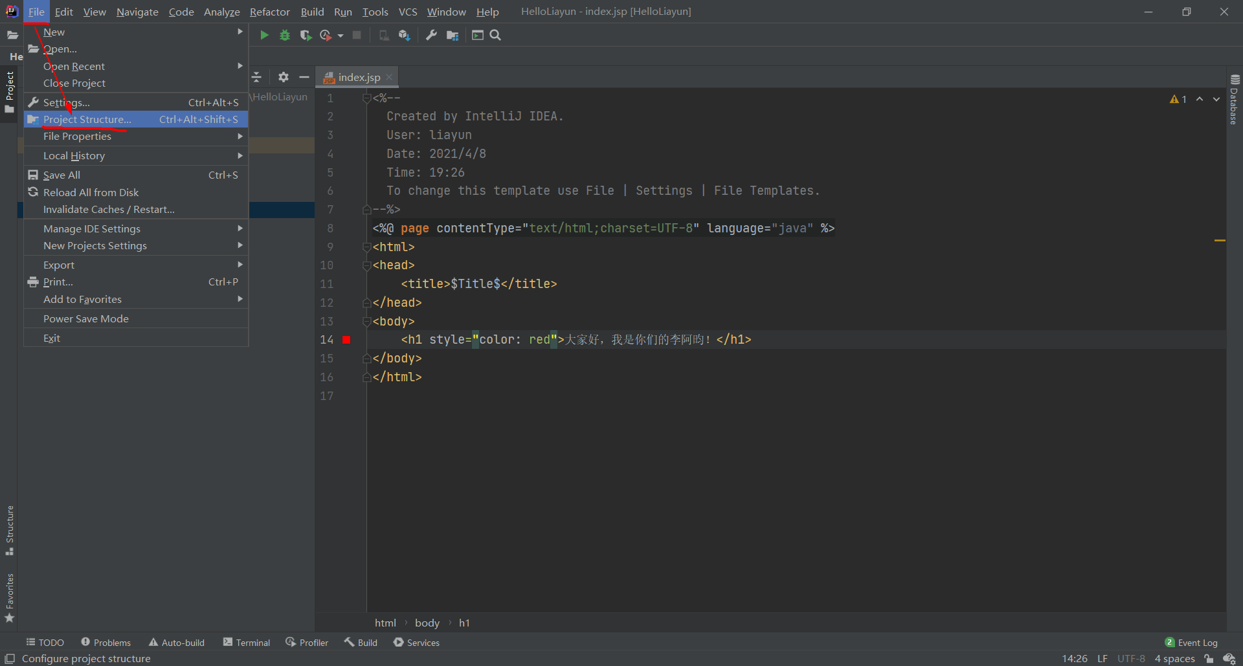Go to previous highlighted error arrow
1243x666 pixels.
[x=1200, y=99]
